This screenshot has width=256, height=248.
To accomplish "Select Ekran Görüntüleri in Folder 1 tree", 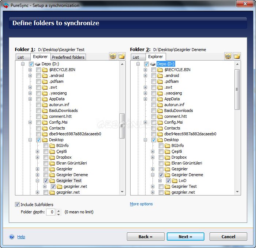I will (72, 163).
